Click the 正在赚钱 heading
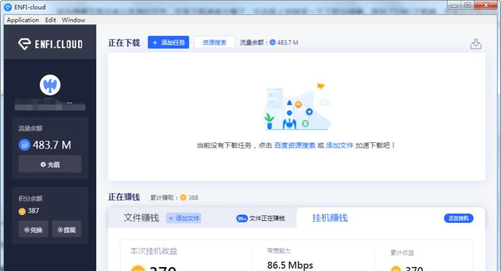 (124, 197)
